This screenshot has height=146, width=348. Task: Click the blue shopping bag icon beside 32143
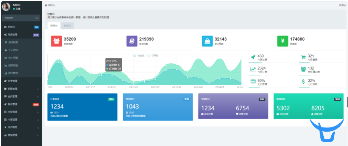[207, 41]
